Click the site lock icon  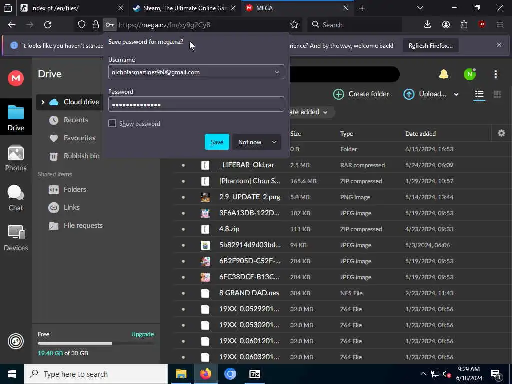pyautogui.click(x=95, y=25)
